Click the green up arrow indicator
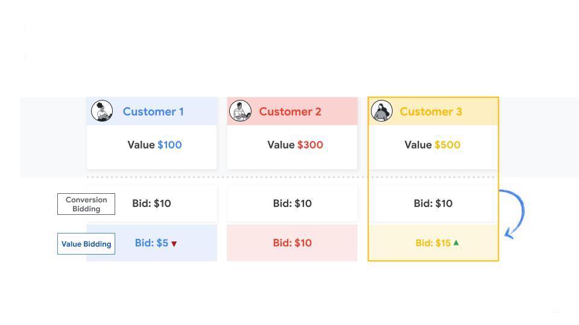579x325 pixels. [x=456, y=243]
